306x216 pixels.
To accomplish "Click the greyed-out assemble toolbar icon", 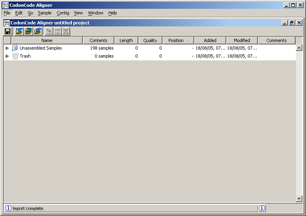I will coord(57,31).
